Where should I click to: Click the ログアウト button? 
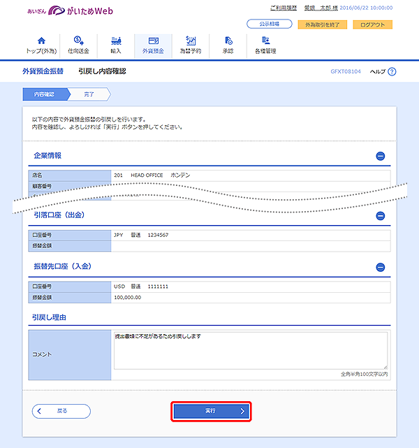tap(372, 25)
